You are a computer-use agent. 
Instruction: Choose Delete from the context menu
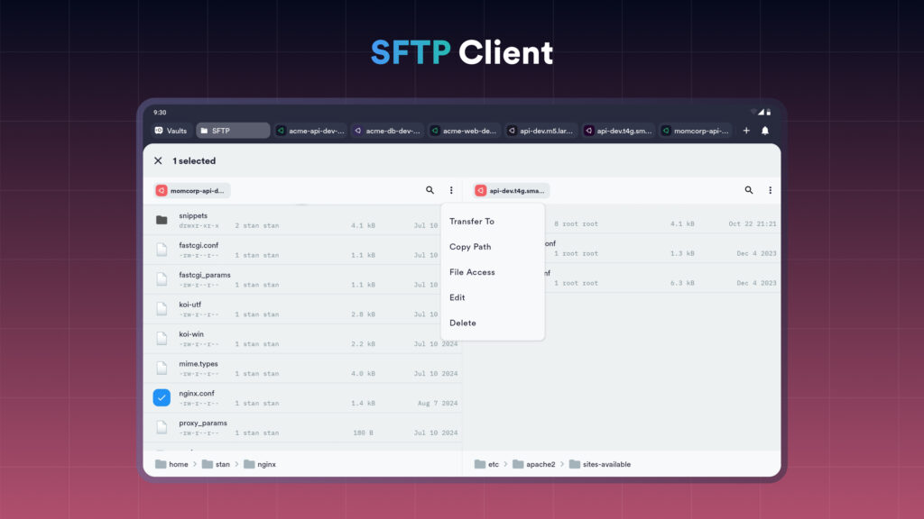coord(462,323)
